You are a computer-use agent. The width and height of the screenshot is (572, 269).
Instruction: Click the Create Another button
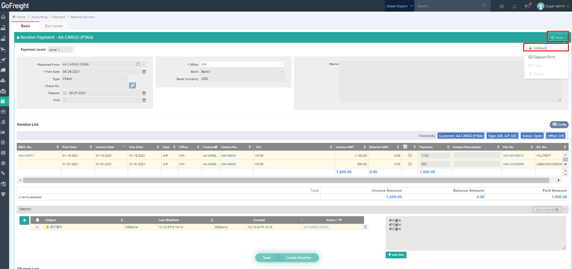tap(298, 258)
